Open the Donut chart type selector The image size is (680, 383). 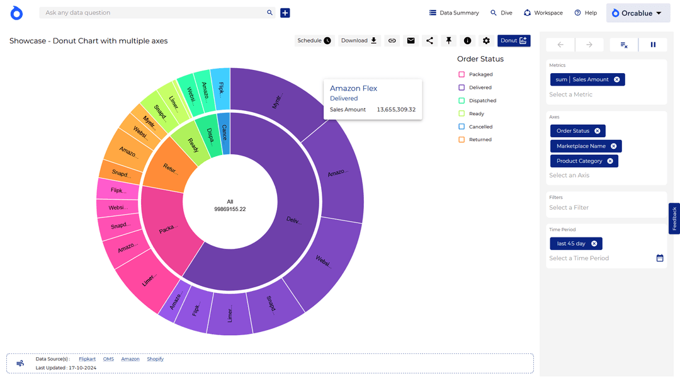514,41
